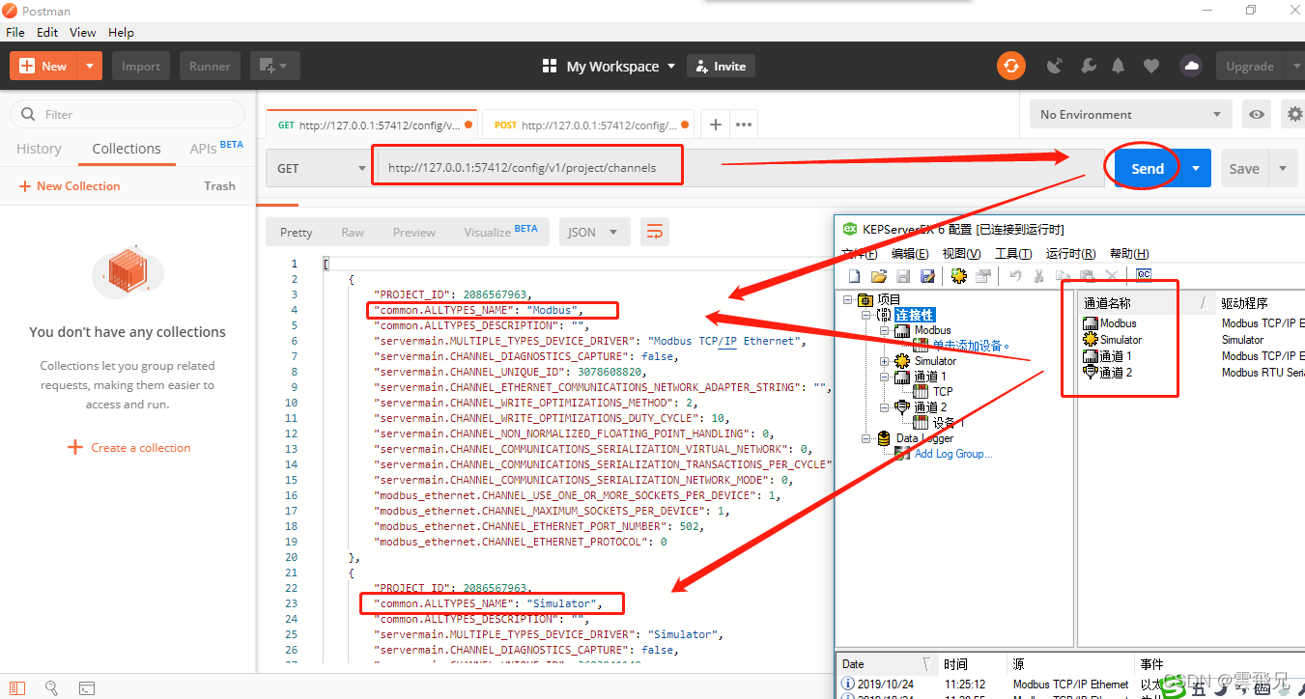Switch response view to Raw
Screen dimensions: 1305x699
coord(353,232)
